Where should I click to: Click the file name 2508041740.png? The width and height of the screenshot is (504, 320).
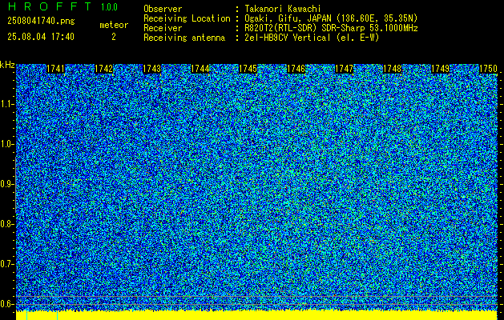pos(41,22)
